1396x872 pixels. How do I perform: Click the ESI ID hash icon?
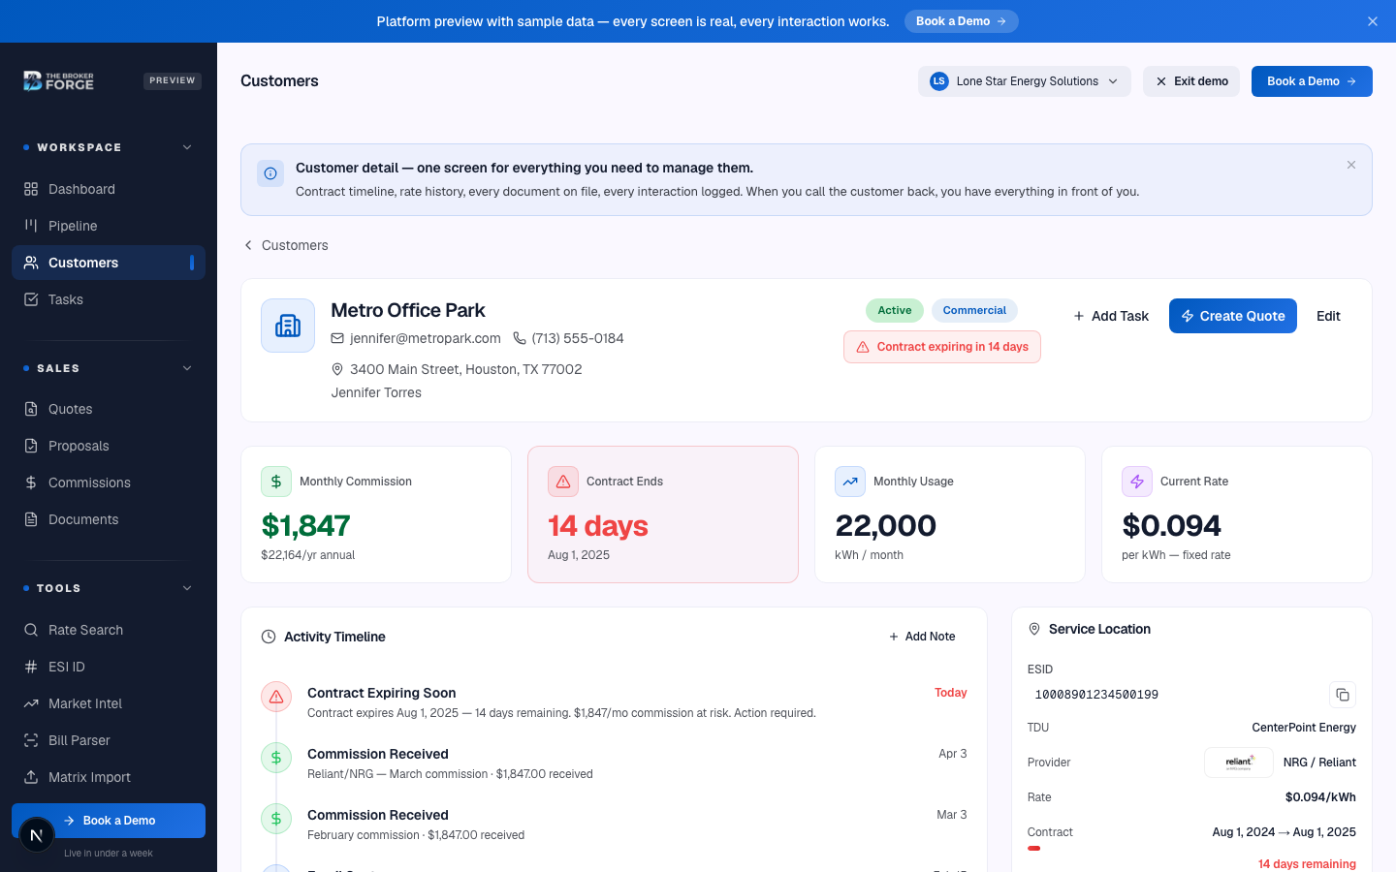[31, 667]
